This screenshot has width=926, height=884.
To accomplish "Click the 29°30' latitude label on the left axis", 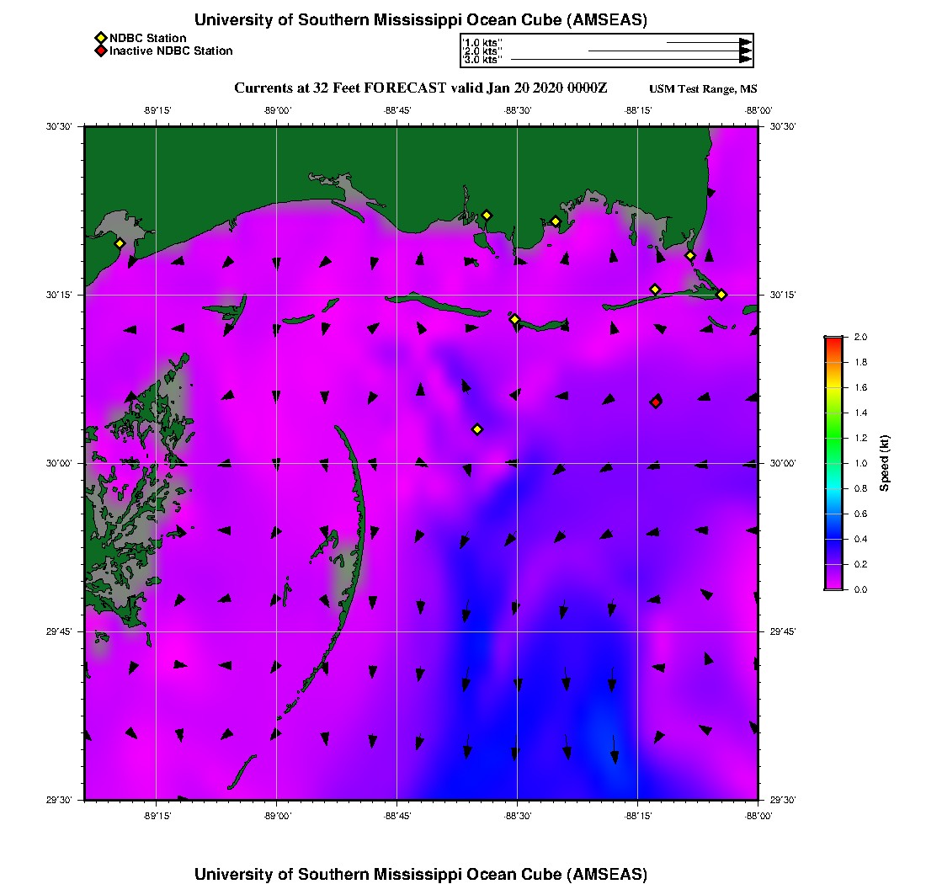I will tap(59, 800).
